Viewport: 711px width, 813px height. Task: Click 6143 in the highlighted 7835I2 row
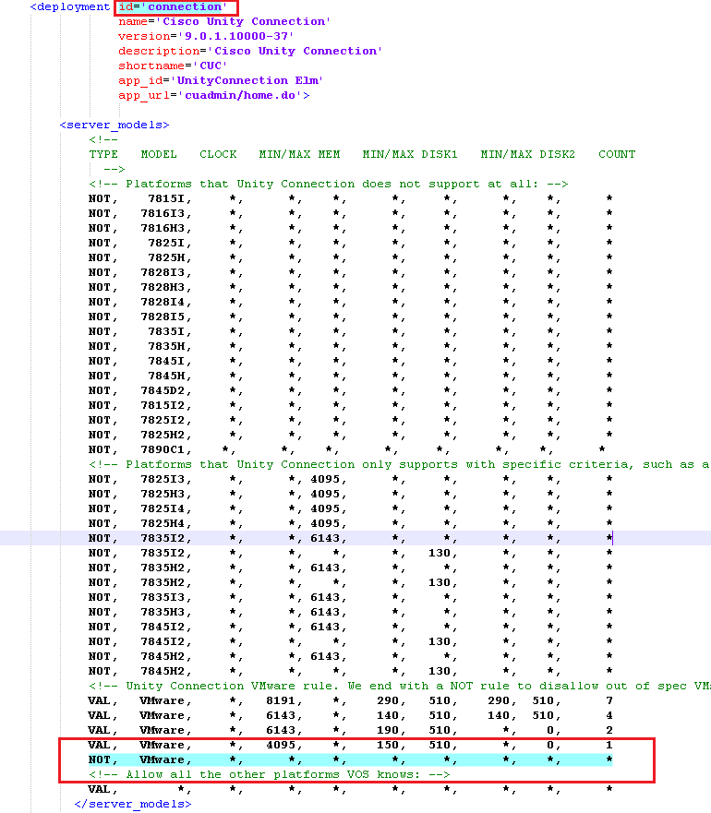325,539
